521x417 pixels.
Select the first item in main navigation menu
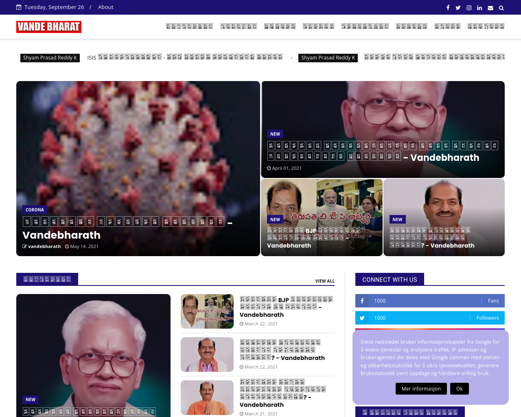click(189, 26)
